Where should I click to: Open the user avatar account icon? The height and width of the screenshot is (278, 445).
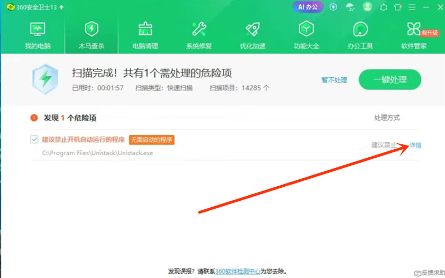point(367,7)
